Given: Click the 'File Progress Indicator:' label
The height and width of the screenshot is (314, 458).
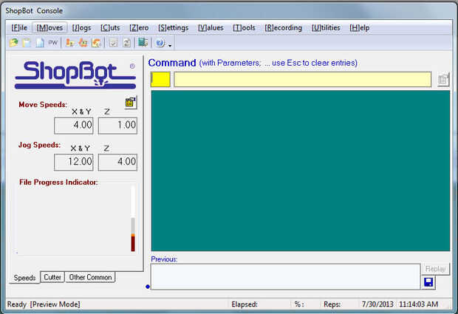Looking at the screenshot, I should pyautogui.click(x=58, y=182).
